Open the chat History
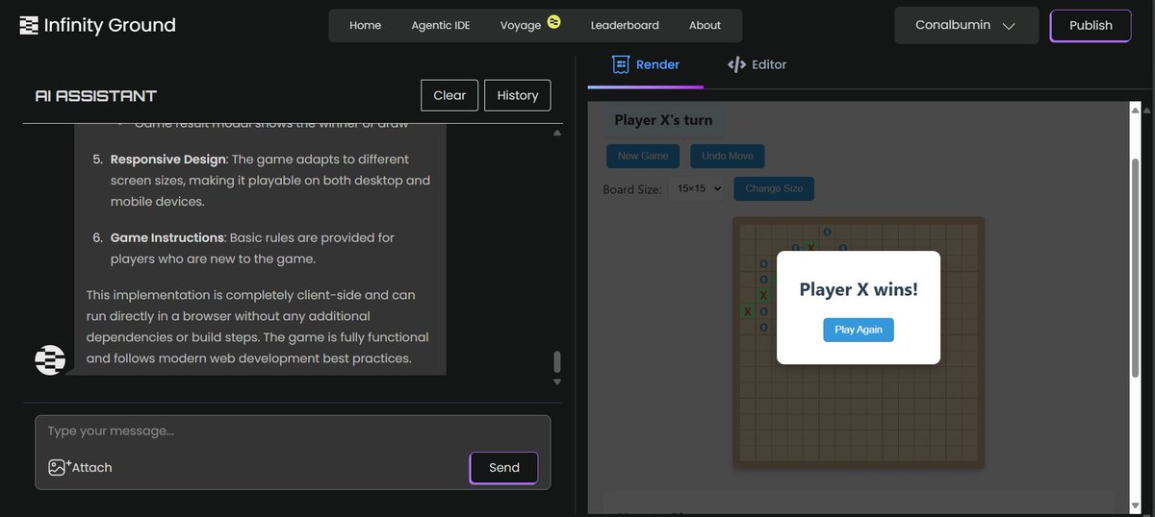 pyautogui.click(x=518, y=95)
